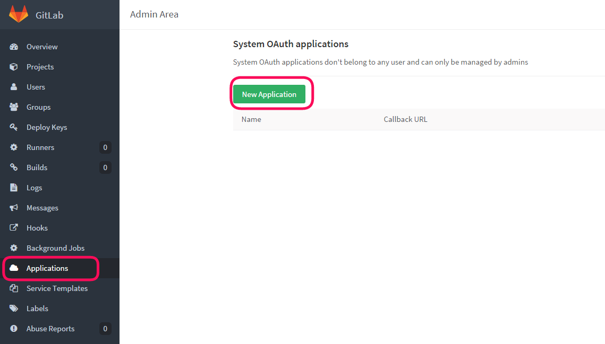Click the Users person icon
The height and width of the screenshot is (344, 605).
coord(14,87)
